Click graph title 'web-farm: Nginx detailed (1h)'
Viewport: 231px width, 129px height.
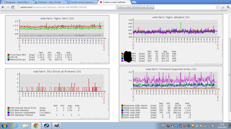tap(171, 17)
